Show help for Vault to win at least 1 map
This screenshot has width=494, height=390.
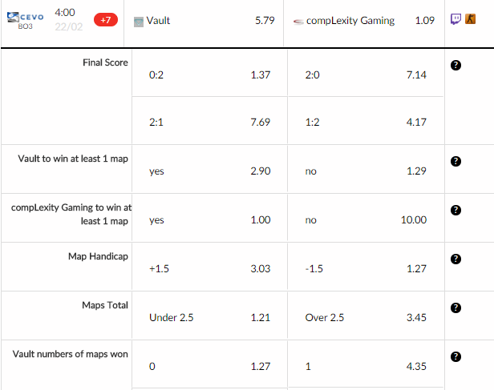pos(456,161)
